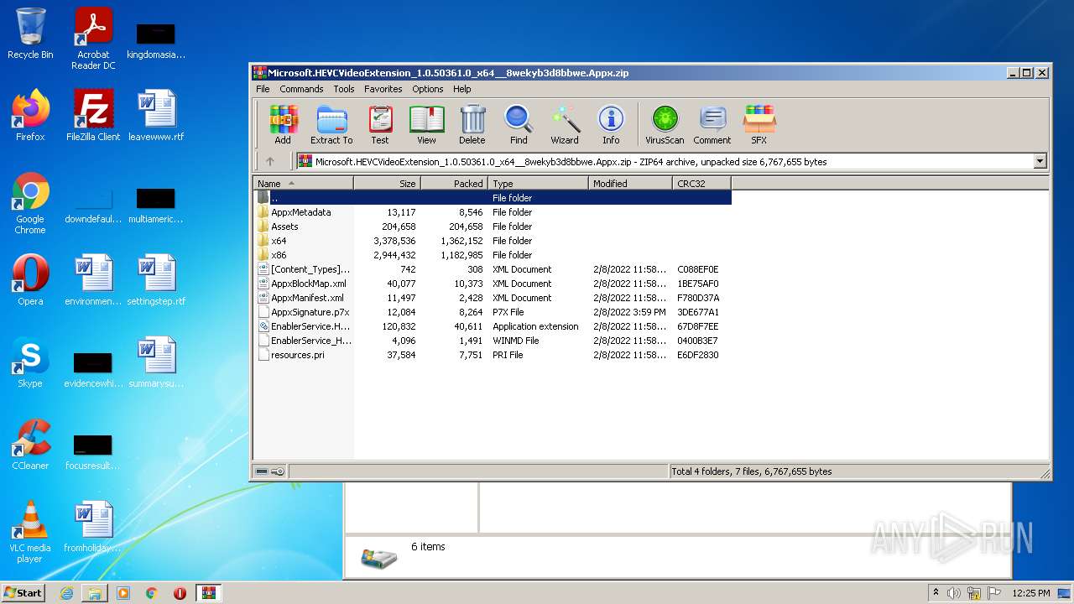Click the Add toolbar icon in WinRAR
The image size is (1074, 604).
(x=283, y=124)
